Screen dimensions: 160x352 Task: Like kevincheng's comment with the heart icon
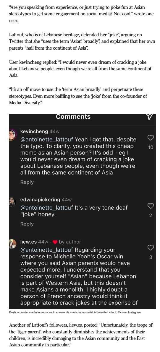[x=151, y=137]
